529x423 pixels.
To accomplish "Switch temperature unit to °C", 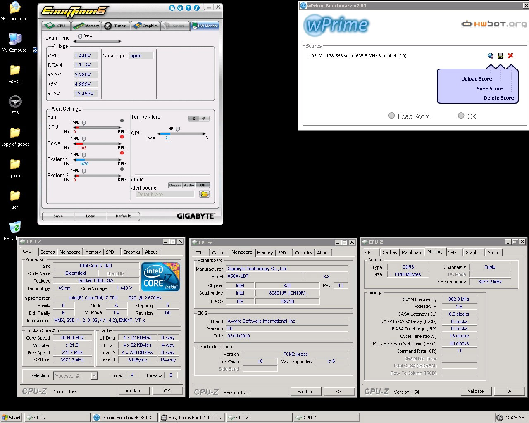I will (193, 119).
